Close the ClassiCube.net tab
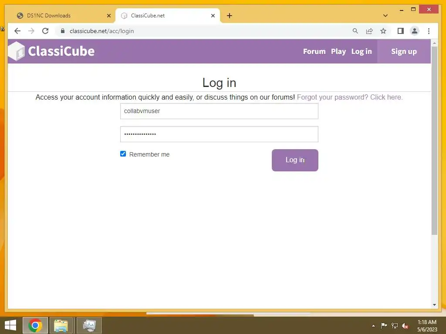446x334 pixels. click(213, 16)
